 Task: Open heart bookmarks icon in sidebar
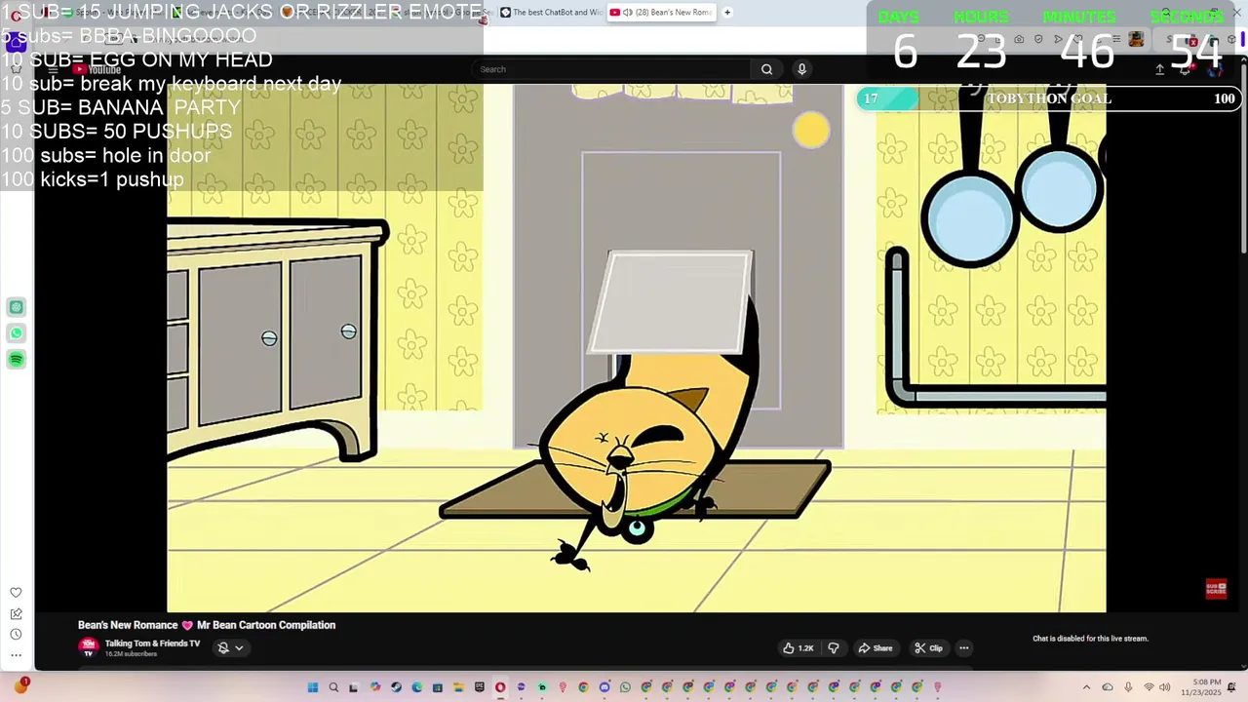pyautogui.click(x=17, y=593)
